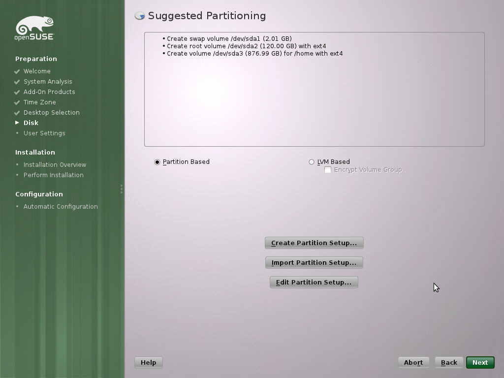Tick the Encrypt Volume Group checkbox

click(328, 170)
